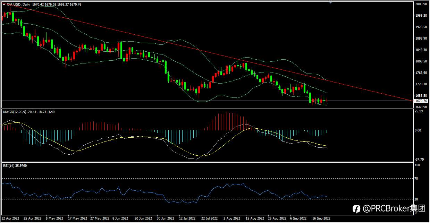The height and width of the screenshot is (223, 430).
Task: Click the 17 May 2022 date label
Action: click(x=77, y=219)
